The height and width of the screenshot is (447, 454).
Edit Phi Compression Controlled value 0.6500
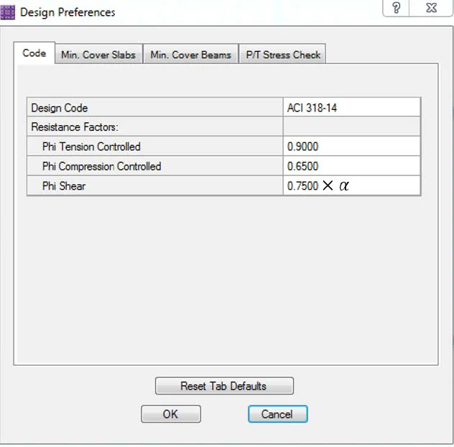351,166
